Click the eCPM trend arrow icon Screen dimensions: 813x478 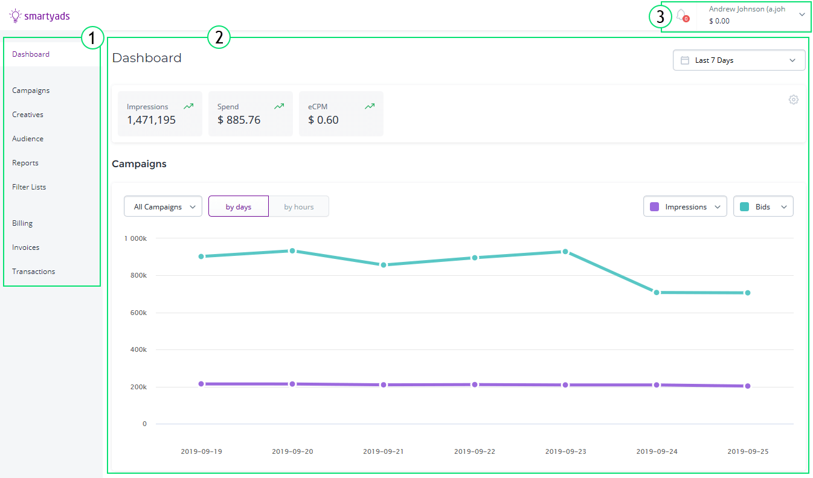pyautogui.click(x=369, y=106)
